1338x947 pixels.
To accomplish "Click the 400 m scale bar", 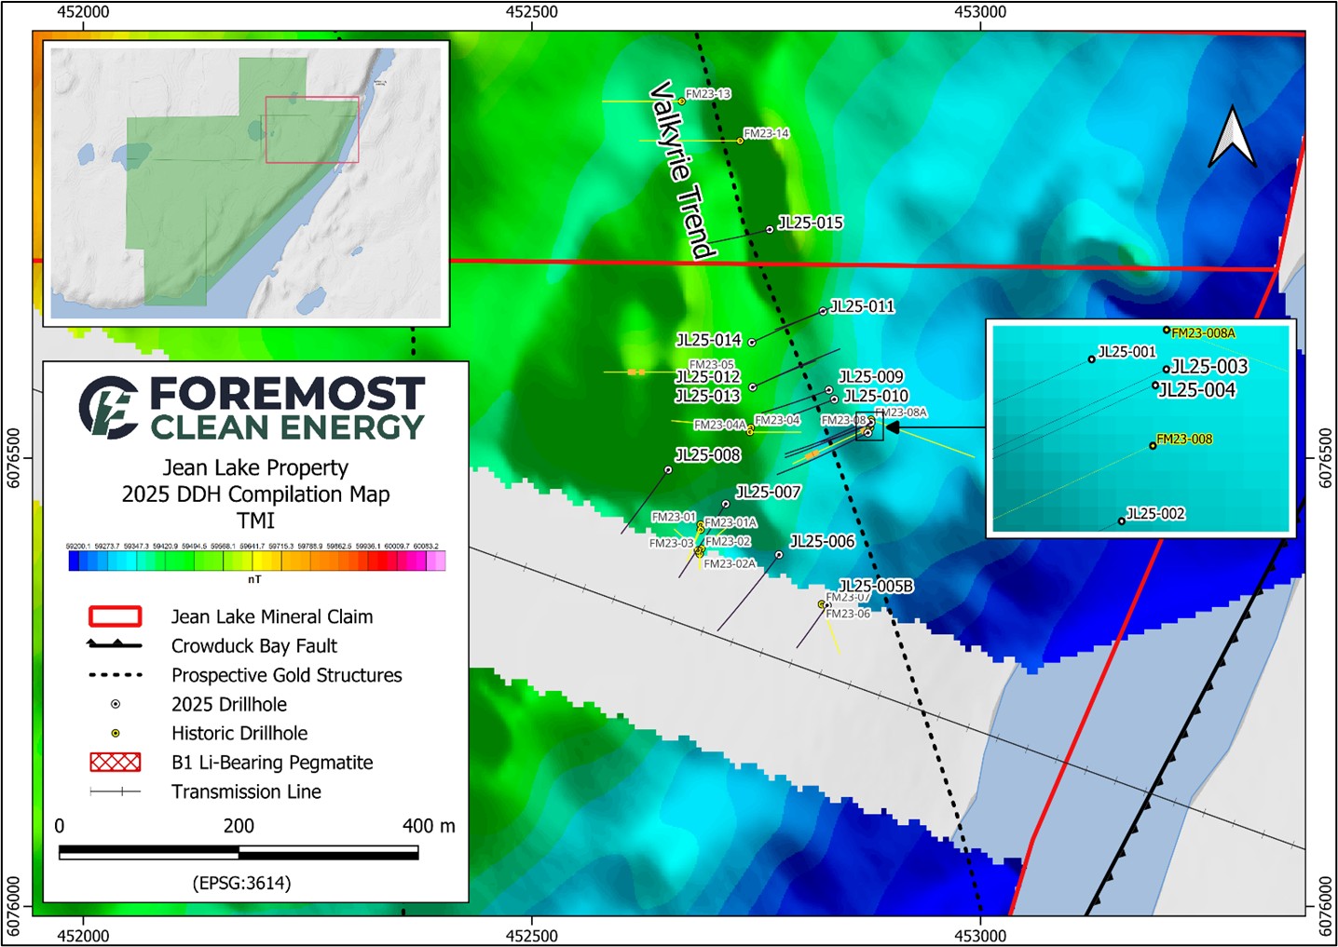I will pyautogui.click(x=239, y=850).
